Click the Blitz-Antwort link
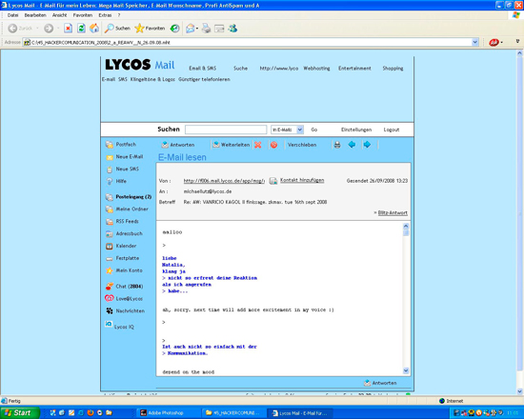This screenshot has height=419, width=524. click(x=393, y=213)
